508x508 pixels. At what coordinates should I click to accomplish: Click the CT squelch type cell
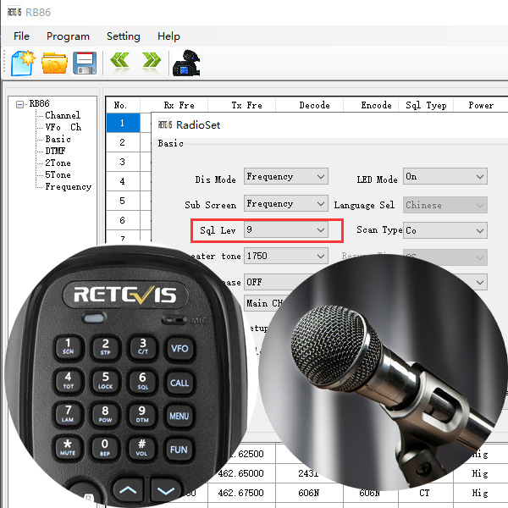(424, 493)
